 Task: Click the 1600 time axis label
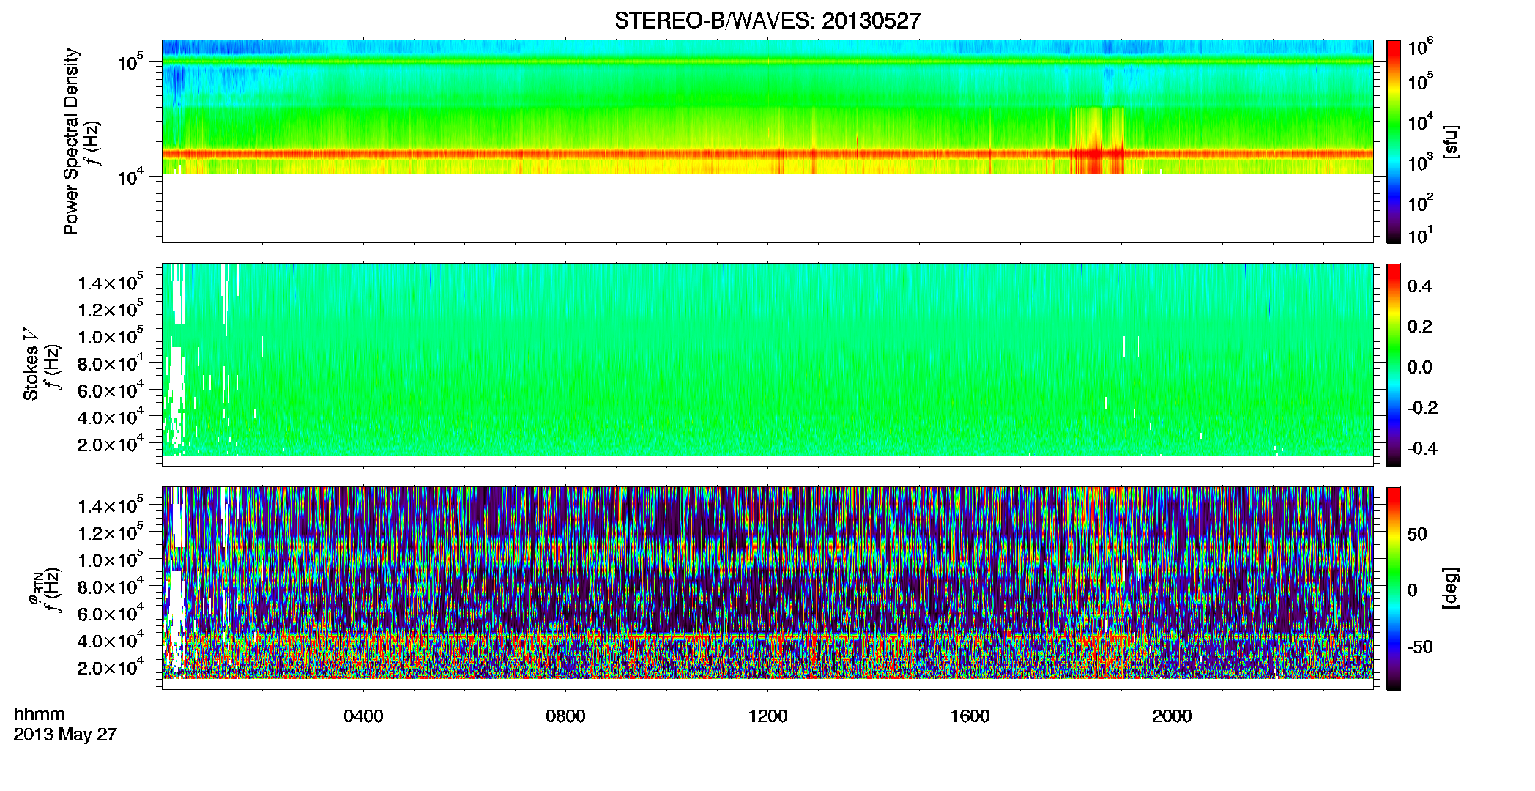(x=970, y=716)
